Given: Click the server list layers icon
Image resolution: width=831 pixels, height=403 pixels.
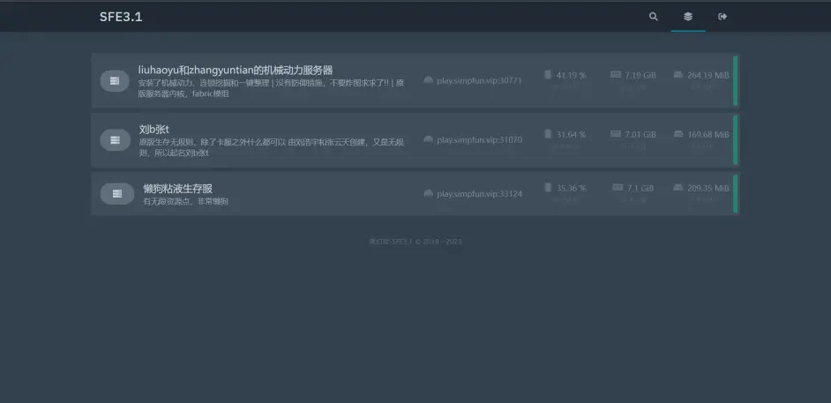Looking at the screenshot, I should click(688, 16).
